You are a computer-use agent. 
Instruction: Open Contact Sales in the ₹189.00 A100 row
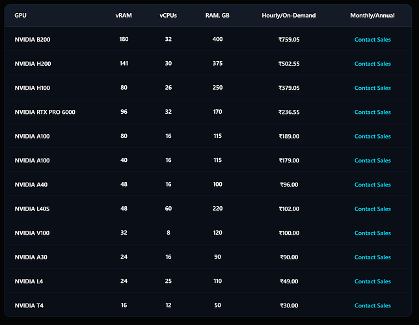373,136
